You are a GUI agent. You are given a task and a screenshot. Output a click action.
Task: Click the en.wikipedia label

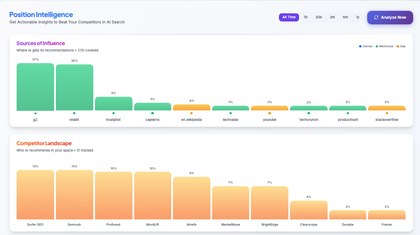coord(192,120)
